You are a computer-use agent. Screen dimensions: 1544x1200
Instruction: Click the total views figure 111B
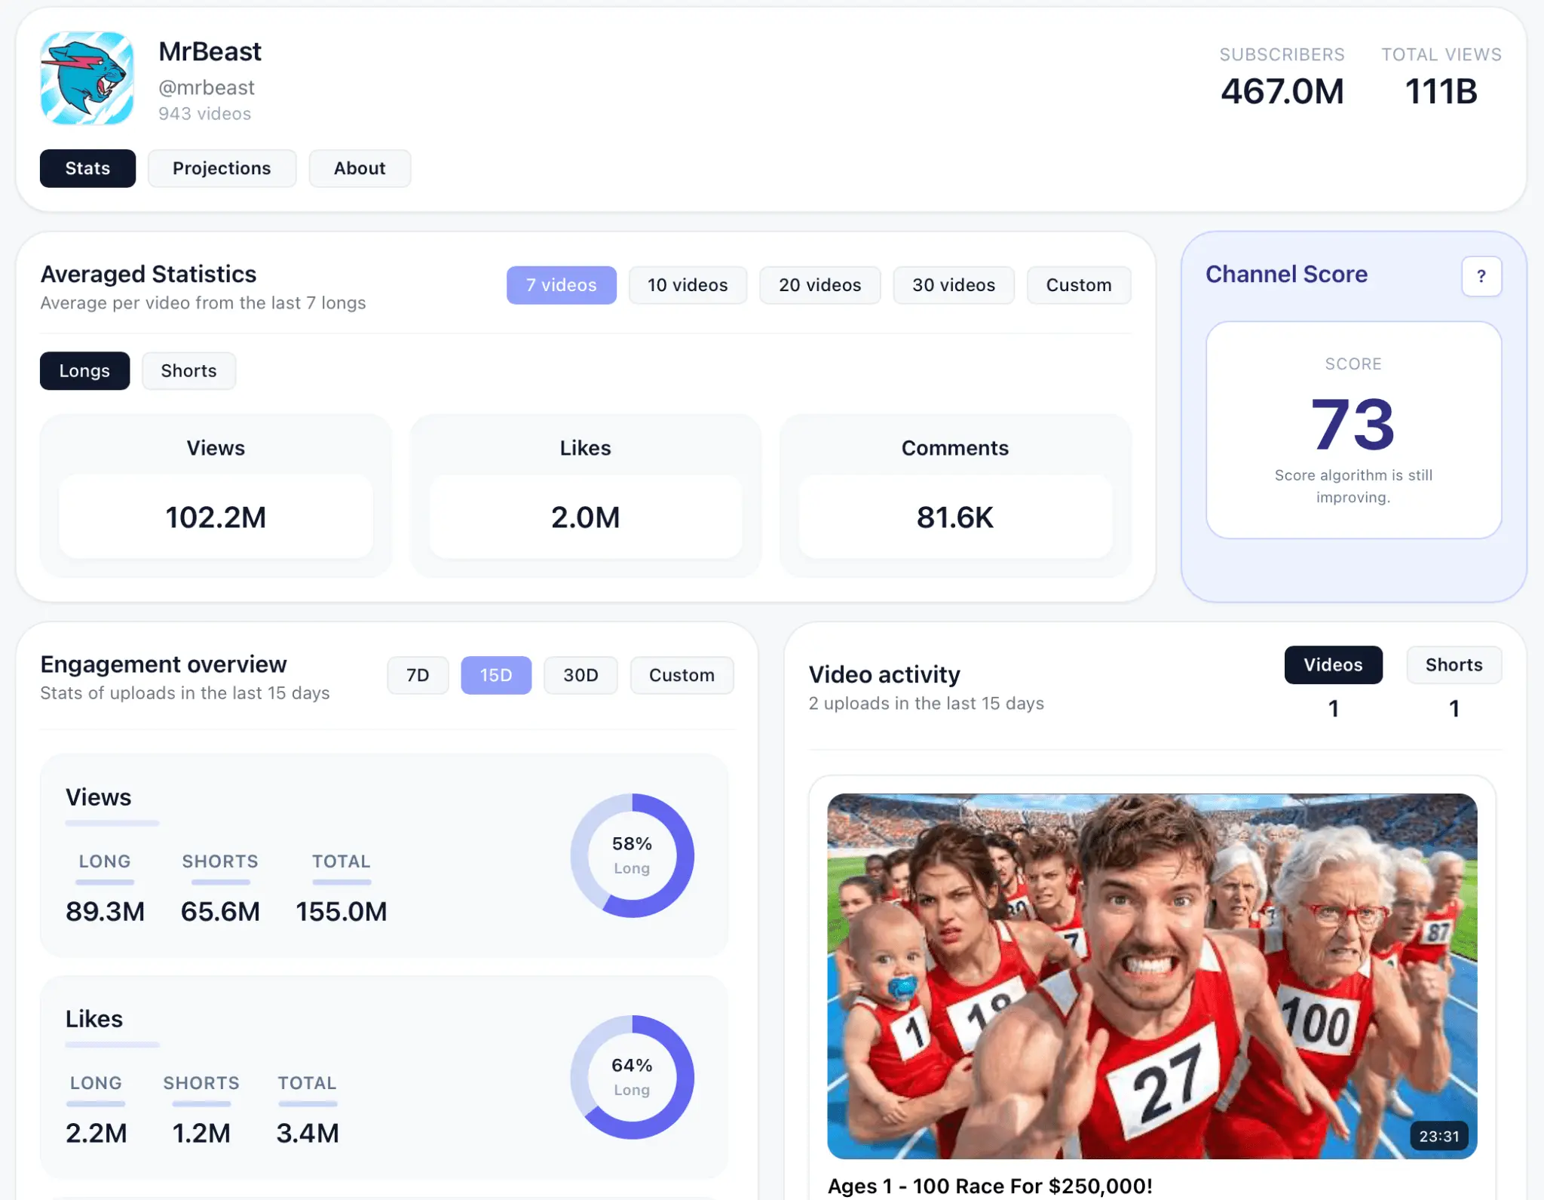pos(1441,91)
